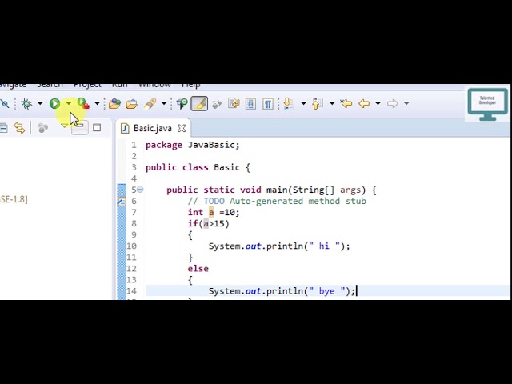Click line number 10 in the ruler
This screenshot has width=512, height=384.
(131, 246)
